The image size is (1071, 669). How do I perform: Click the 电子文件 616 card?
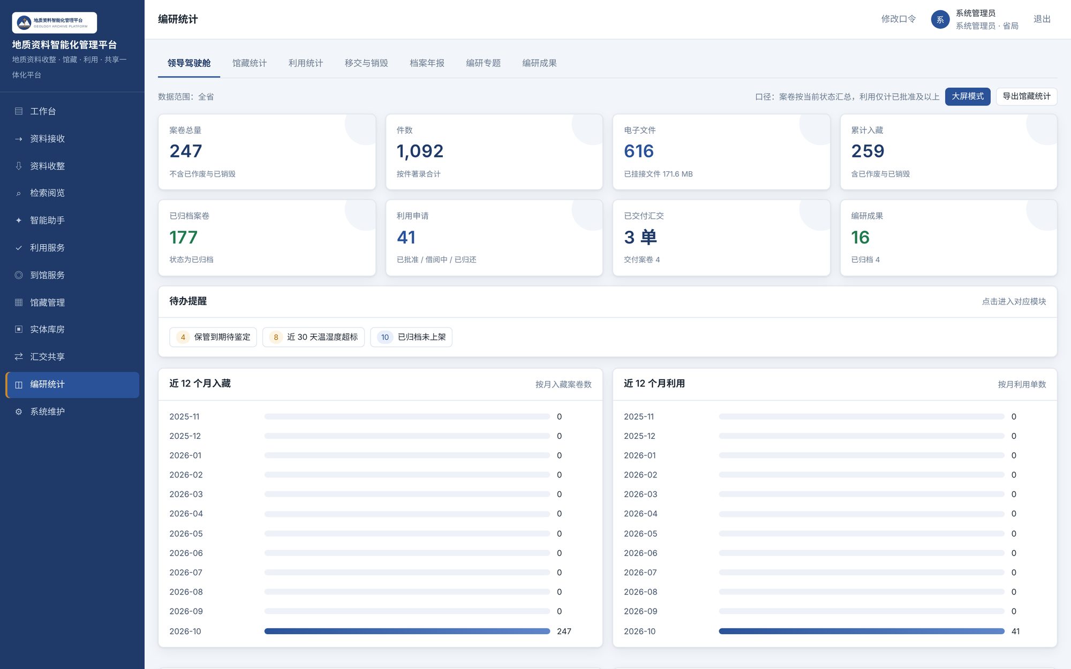(721, 152)
